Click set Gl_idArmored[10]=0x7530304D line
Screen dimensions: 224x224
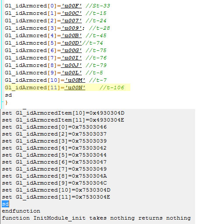click(x=56, y=190)
